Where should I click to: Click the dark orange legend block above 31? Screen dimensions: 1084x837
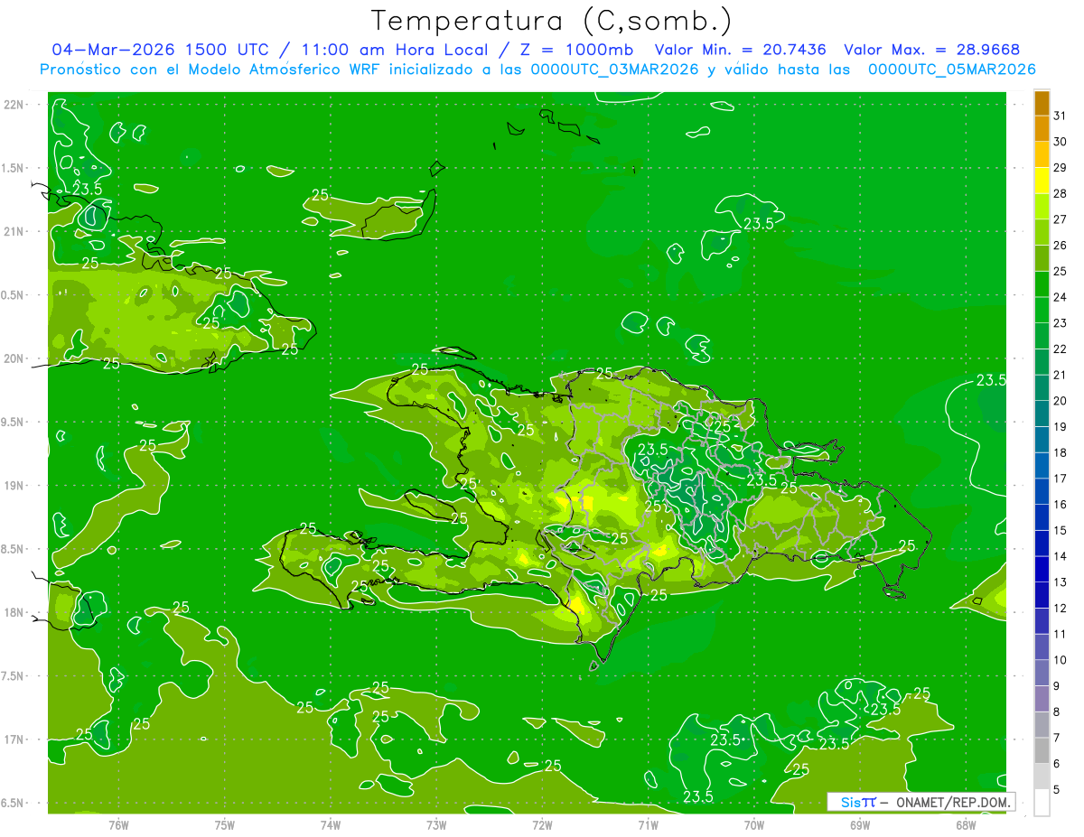(1042, 103)
